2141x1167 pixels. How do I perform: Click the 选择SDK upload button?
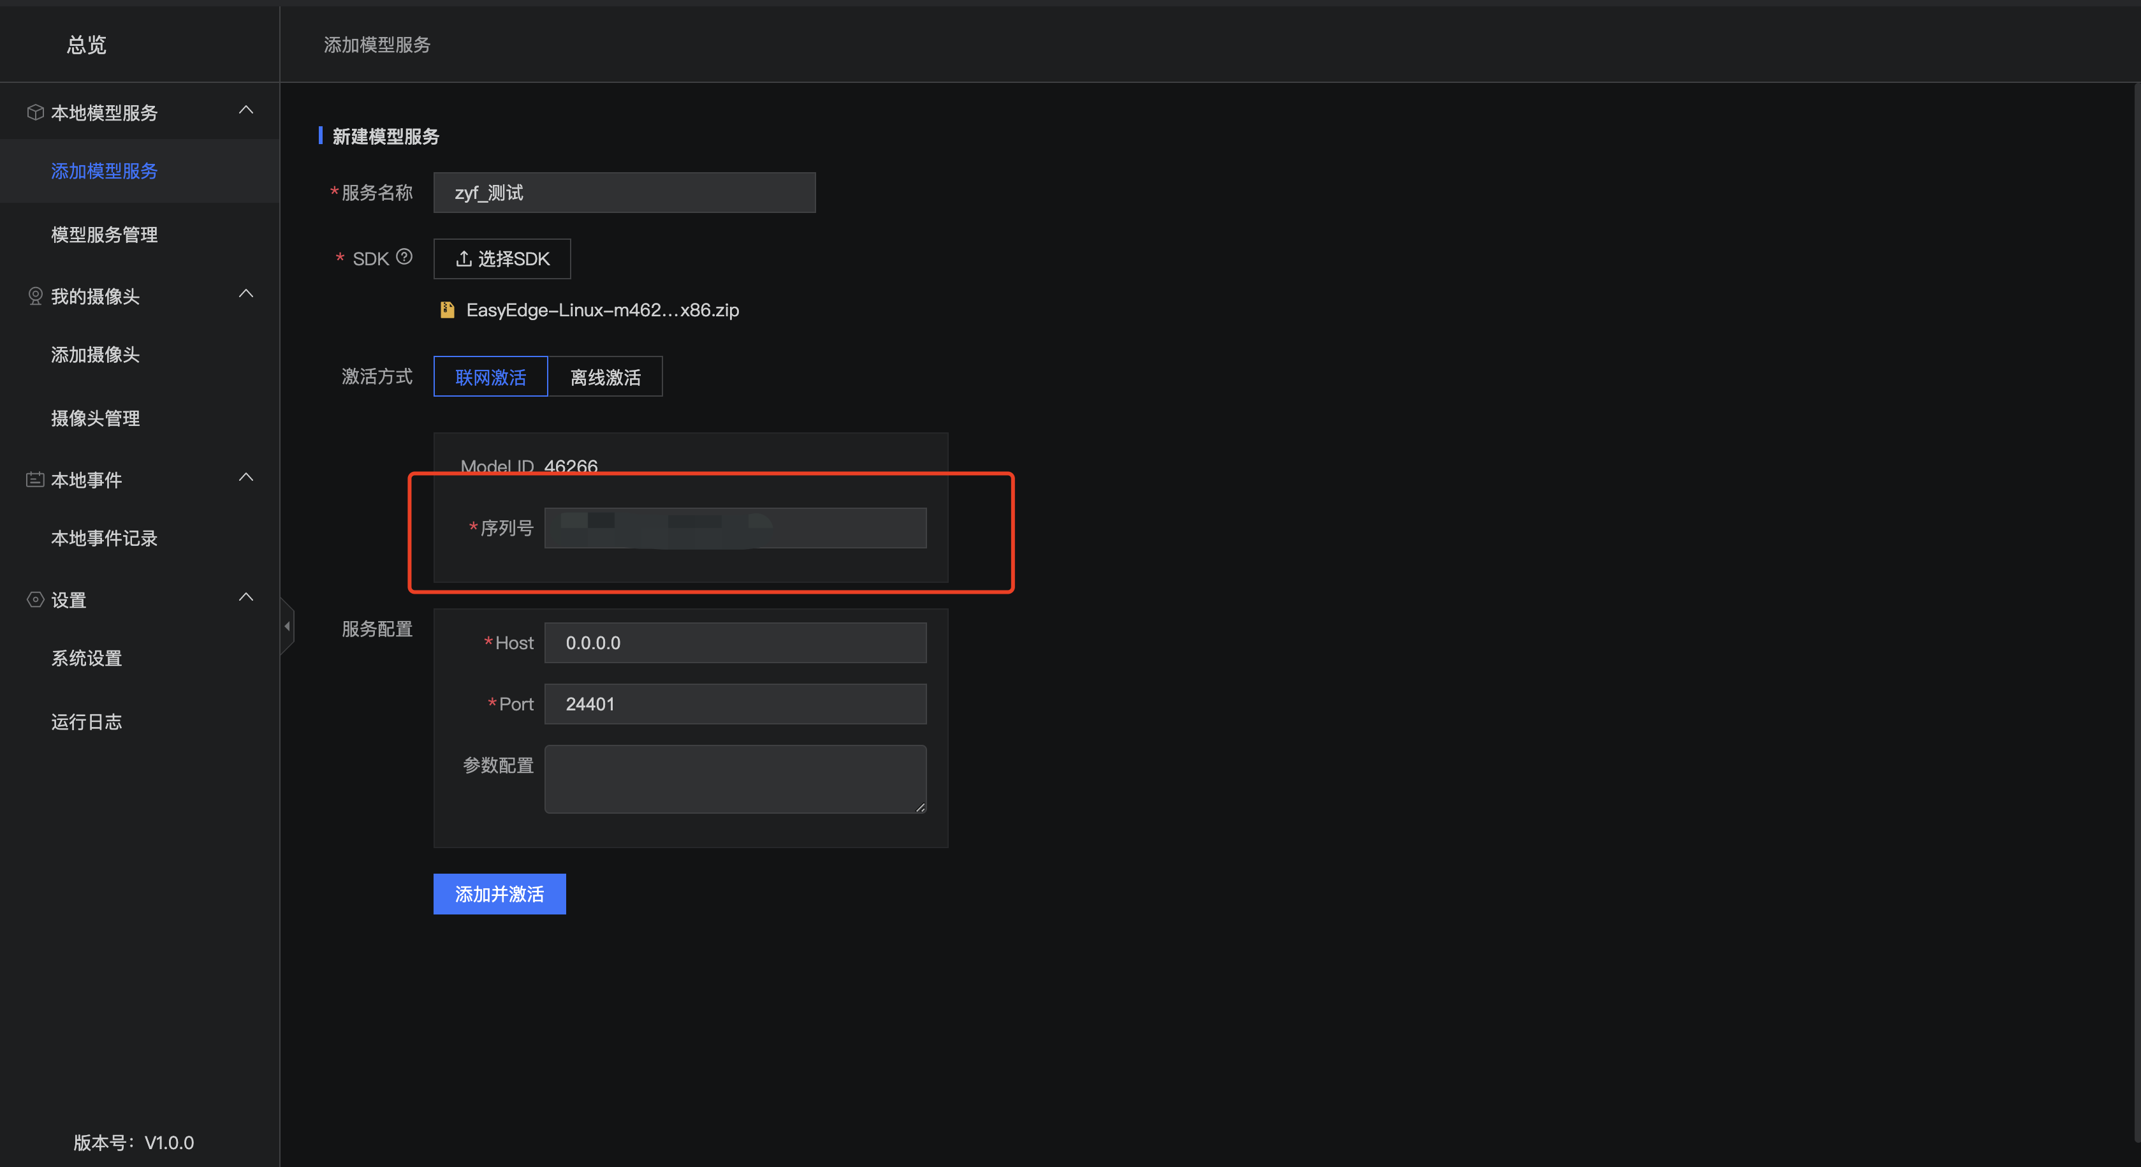tap(502, 258)
